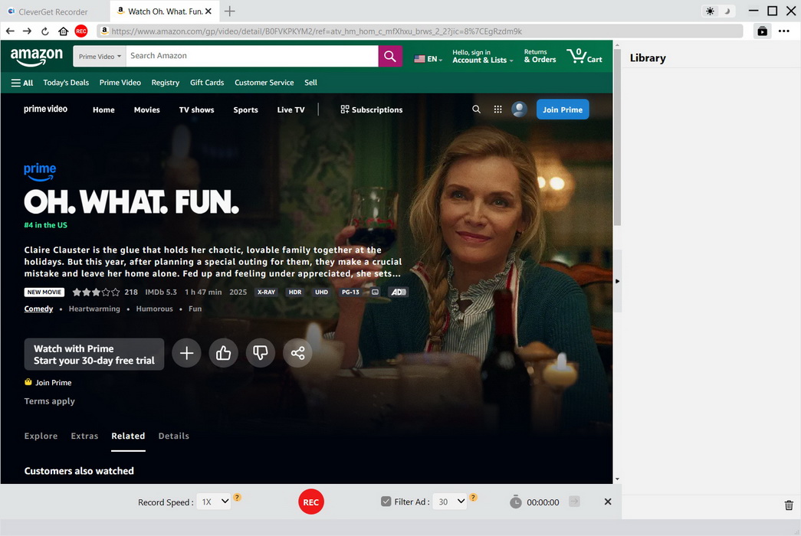Click the thumbs up like icon
Screen dimensions: 801x536
[x=223, y=353]
